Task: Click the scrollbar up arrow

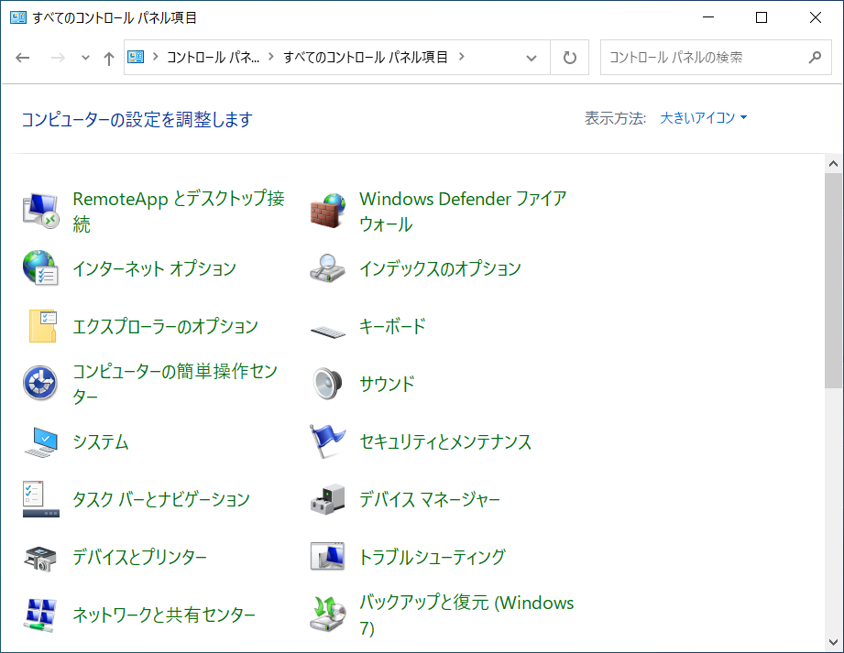Action: [833, 164]
